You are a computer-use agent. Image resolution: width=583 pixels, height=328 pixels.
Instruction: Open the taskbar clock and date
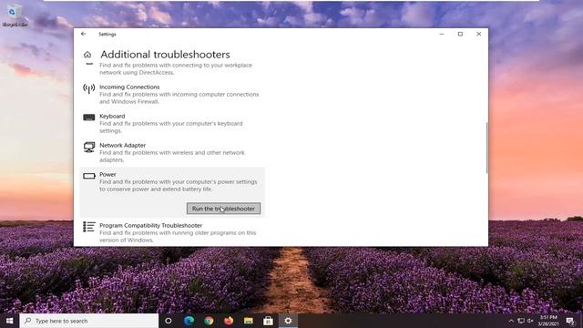[548, 321]
